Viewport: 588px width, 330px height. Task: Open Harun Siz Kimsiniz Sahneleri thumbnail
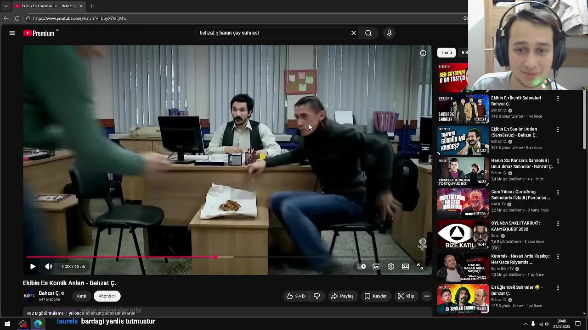coord(463,171)
